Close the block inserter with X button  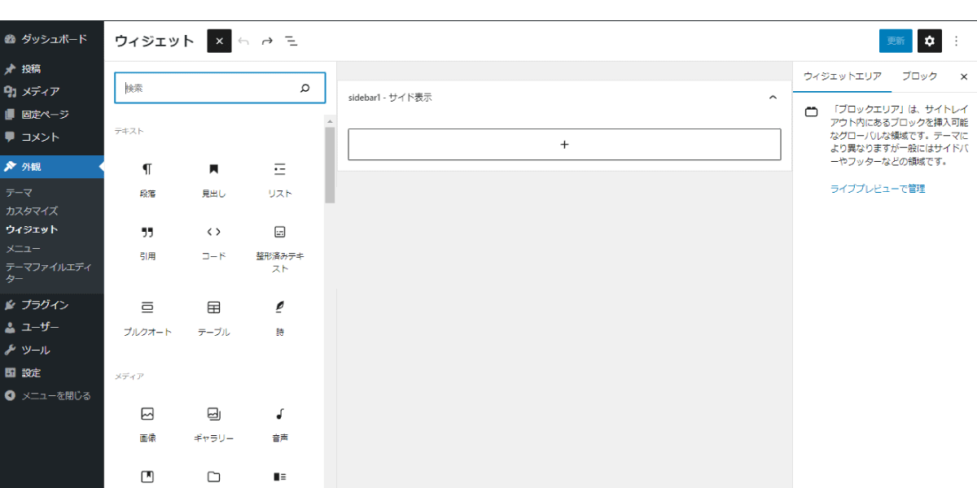tap(219, 41)
